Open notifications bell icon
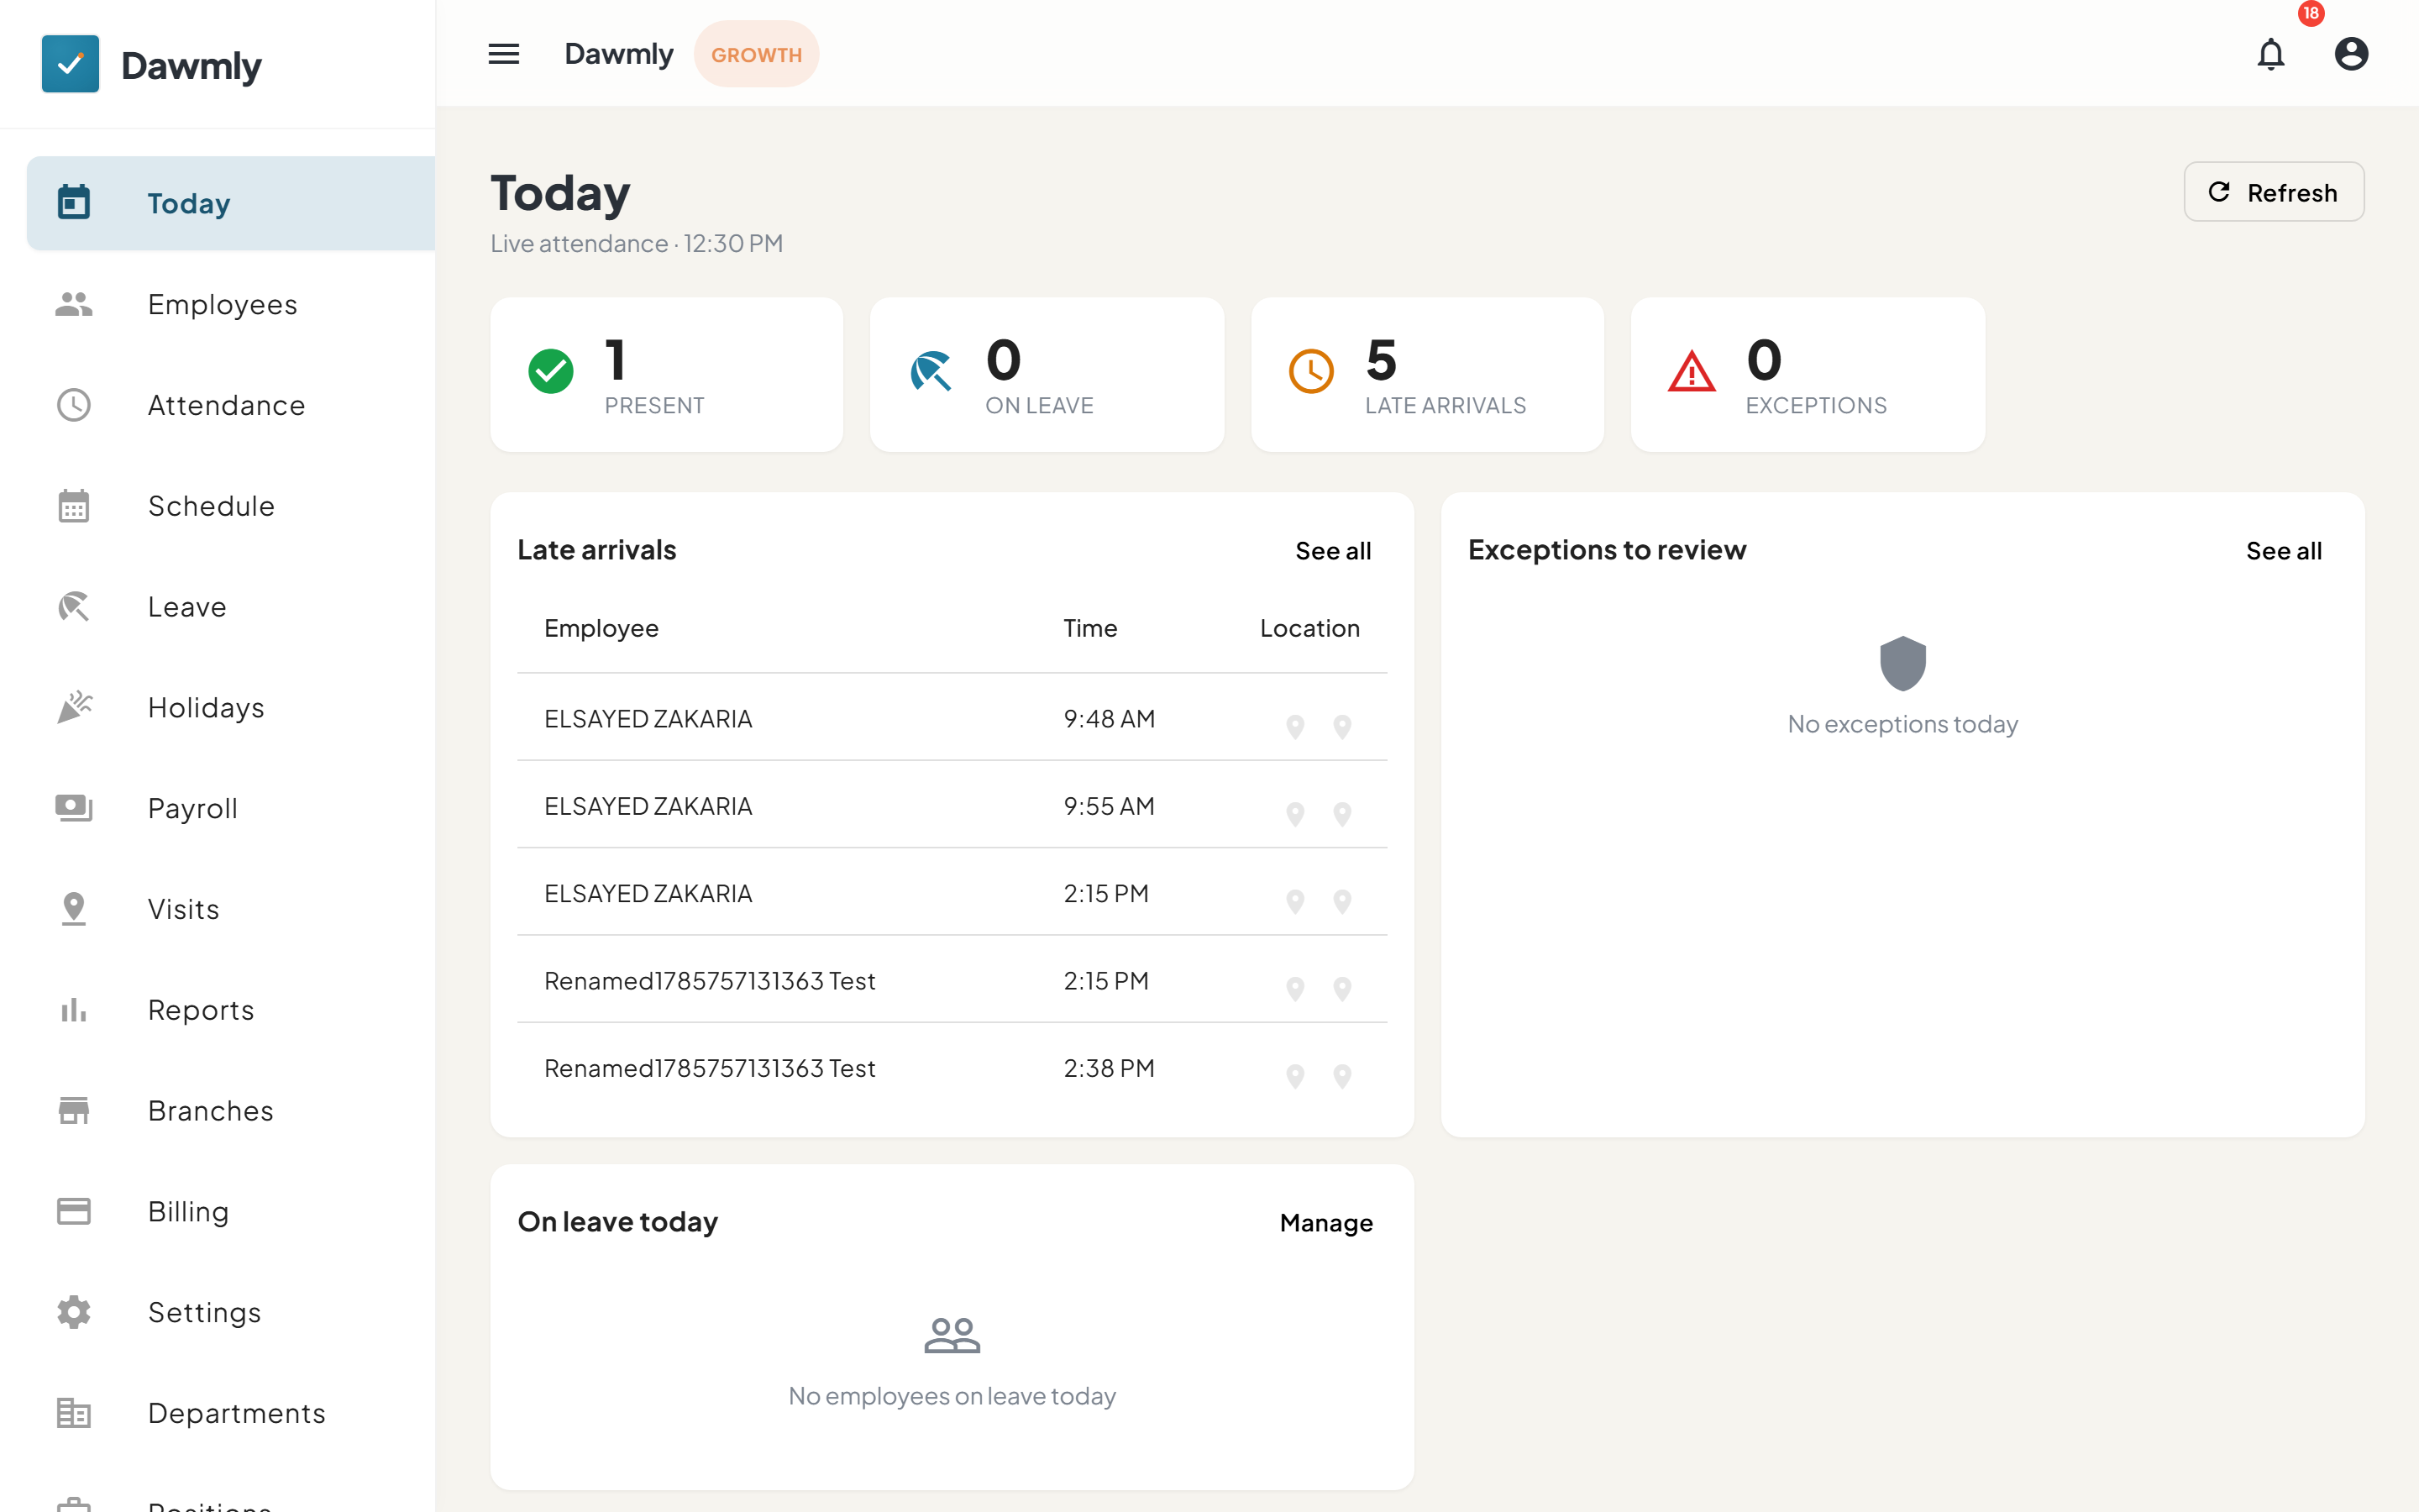 coord(2271,54)
